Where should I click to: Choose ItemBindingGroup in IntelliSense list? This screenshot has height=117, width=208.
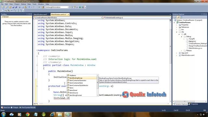click(82, 78)
